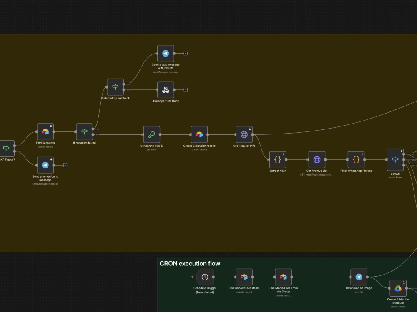Click the 'Create Execution record' label

(x=199, y=146)
